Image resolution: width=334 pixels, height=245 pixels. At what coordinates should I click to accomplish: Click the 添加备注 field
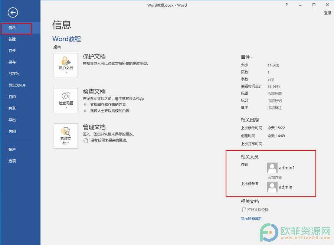tap(275, 108)
